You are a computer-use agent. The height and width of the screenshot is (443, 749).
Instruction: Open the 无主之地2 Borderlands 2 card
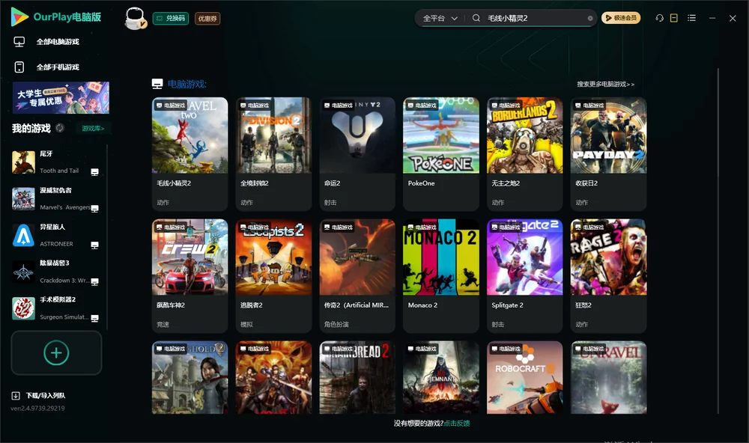click(524, 153)
